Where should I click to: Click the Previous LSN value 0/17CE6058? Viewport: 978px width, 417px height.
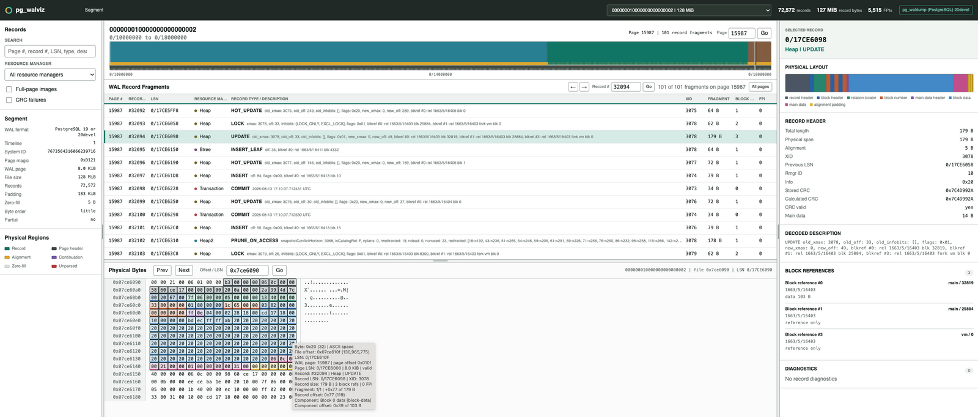959,165
